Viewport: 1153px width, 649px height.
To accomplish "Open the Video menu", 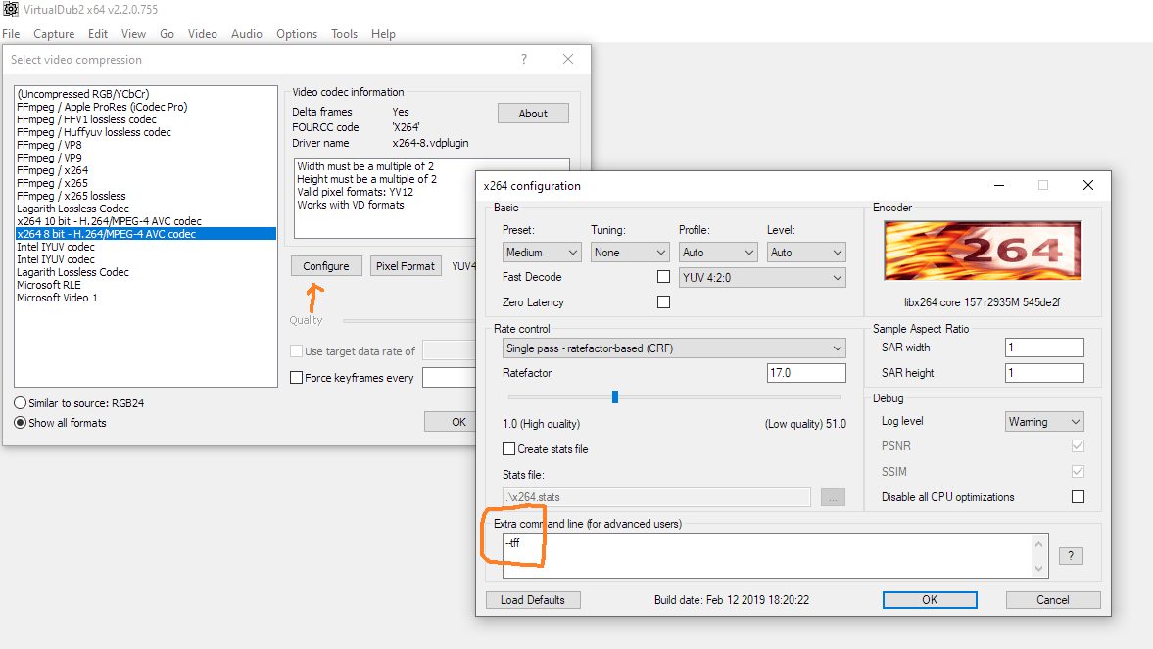I will [x=202, y=34].
